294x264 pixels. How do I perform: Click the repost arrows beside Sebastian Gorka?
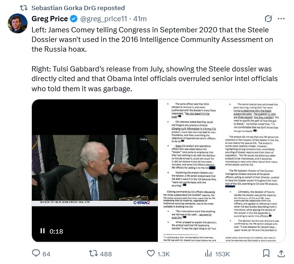pos(24,8)
